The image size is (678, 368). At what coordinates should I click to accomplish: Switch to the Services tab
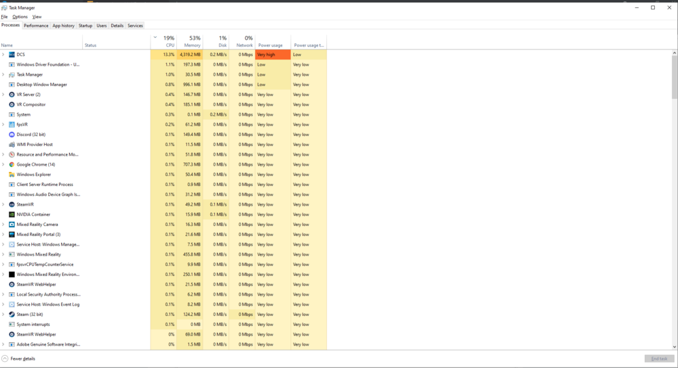coord(135,26)
